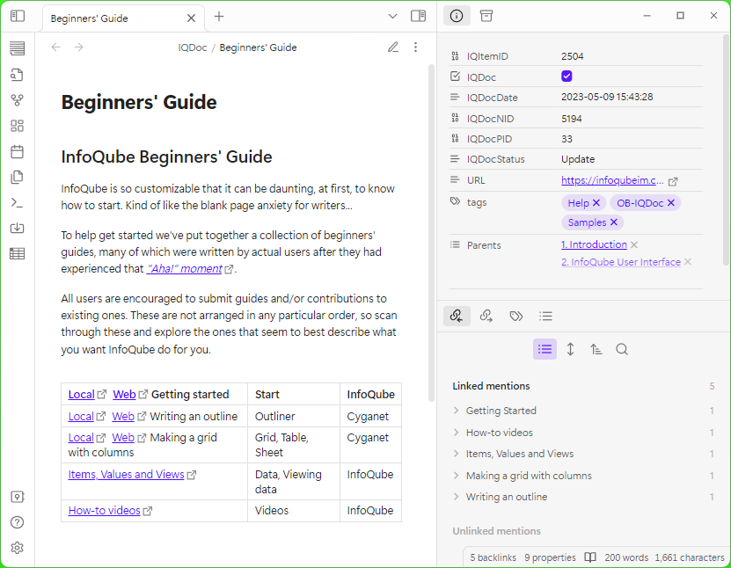Screen dimensions: 731x568
Task: Click the IQItemID property type icon
Action: tap(455, 56)
